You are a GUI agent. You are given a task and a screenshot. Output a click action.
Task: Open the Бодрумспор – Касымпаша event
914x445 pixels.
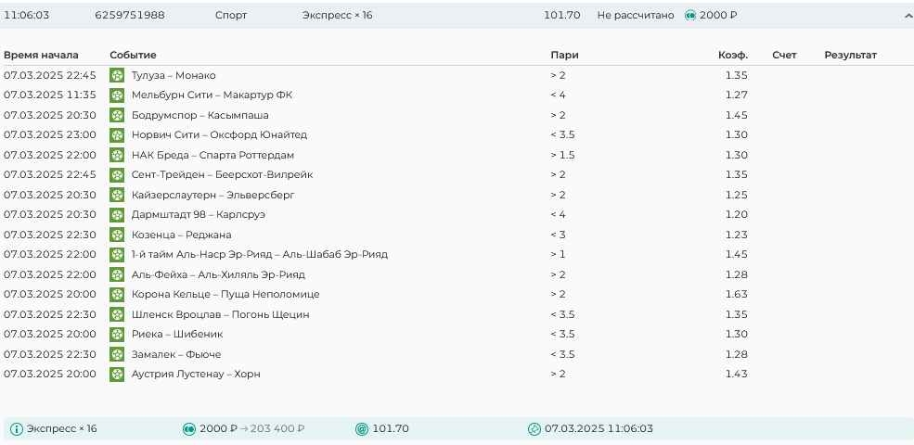click(x=200, y=115)
